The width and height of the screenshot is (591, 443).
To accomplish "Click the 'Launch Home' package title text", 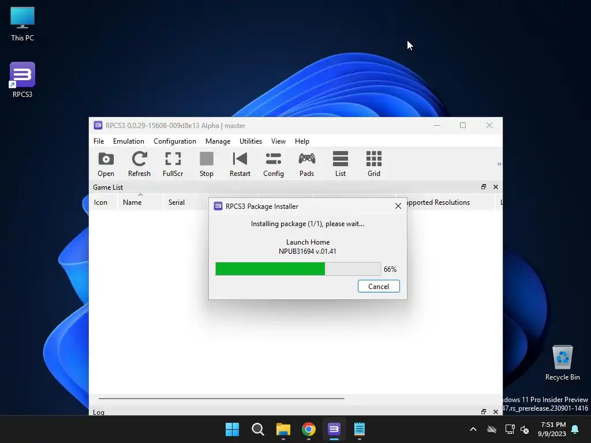I will (x=308, y=242).
